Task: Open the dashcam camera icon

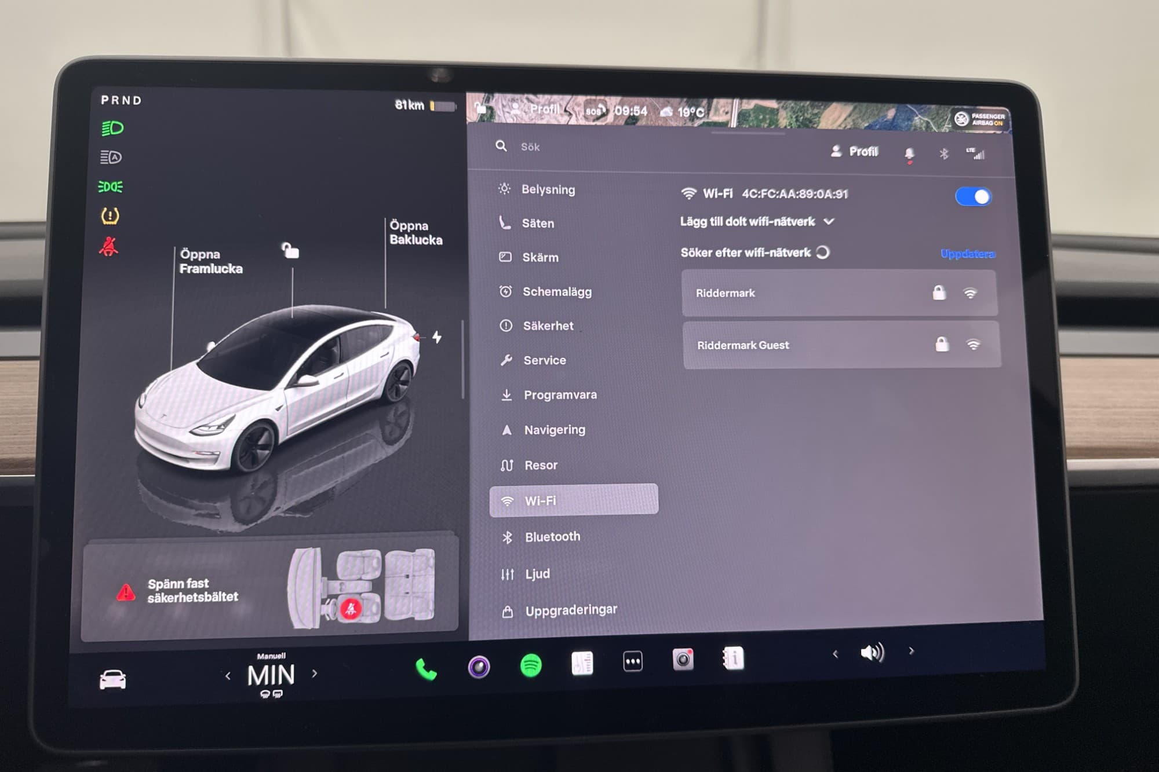Action: (683, 659)
